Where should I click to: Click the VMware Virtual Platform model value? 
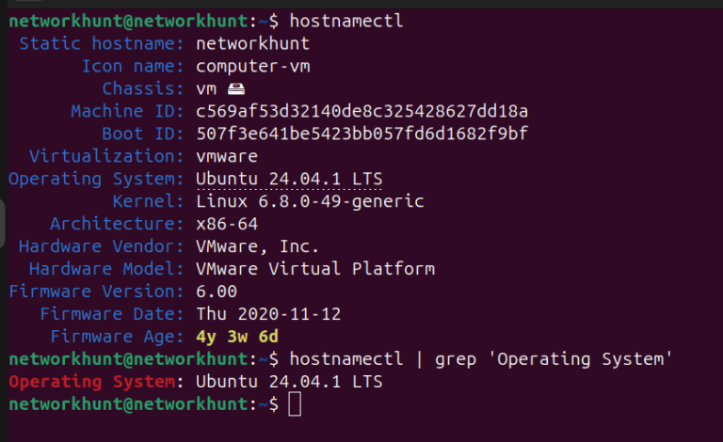(x=315, y=269)
